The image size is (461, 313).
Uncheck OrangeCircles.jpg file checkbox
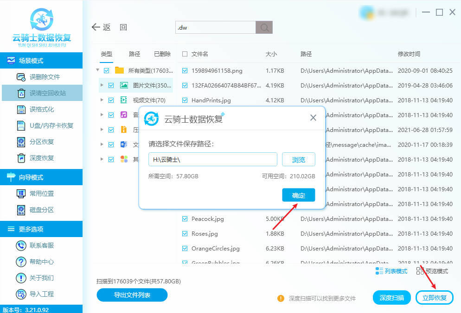click(185, 248)
